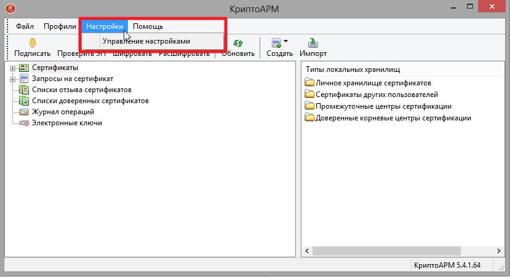Click the Импорт toolbar icon
The height and width of the screenshot is (277, 510).
click(313, 43)
